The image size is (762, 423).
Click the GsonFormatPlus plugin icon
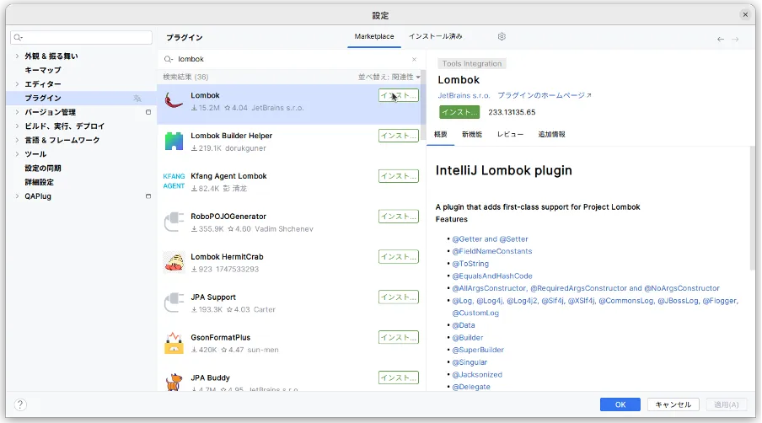tap(174, 343)
